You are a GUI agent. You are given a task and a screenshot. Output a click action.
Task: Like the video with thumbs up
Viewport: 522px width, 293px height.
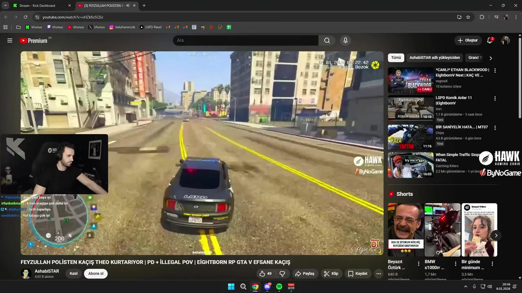[x=265, y=273]
